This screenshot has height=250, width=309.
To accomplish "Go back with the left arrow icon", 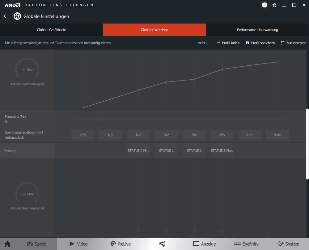I will coord(5,16).
